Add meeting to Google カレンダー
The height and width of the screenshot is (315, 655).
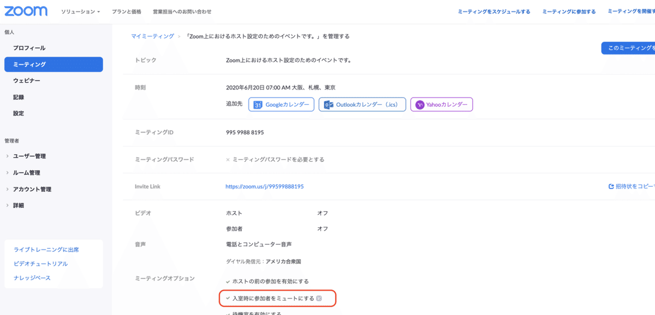tap(281, 104)
